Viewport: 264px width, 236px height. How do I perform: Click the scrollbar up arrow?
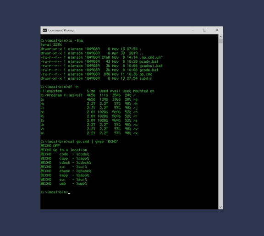(x=220, y=37)
